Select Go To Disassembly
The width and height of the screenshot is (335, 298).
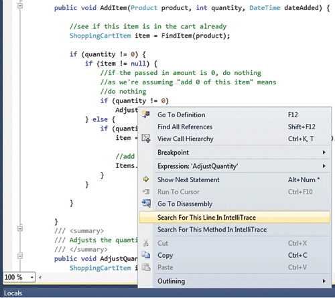(x=234, y=204)
